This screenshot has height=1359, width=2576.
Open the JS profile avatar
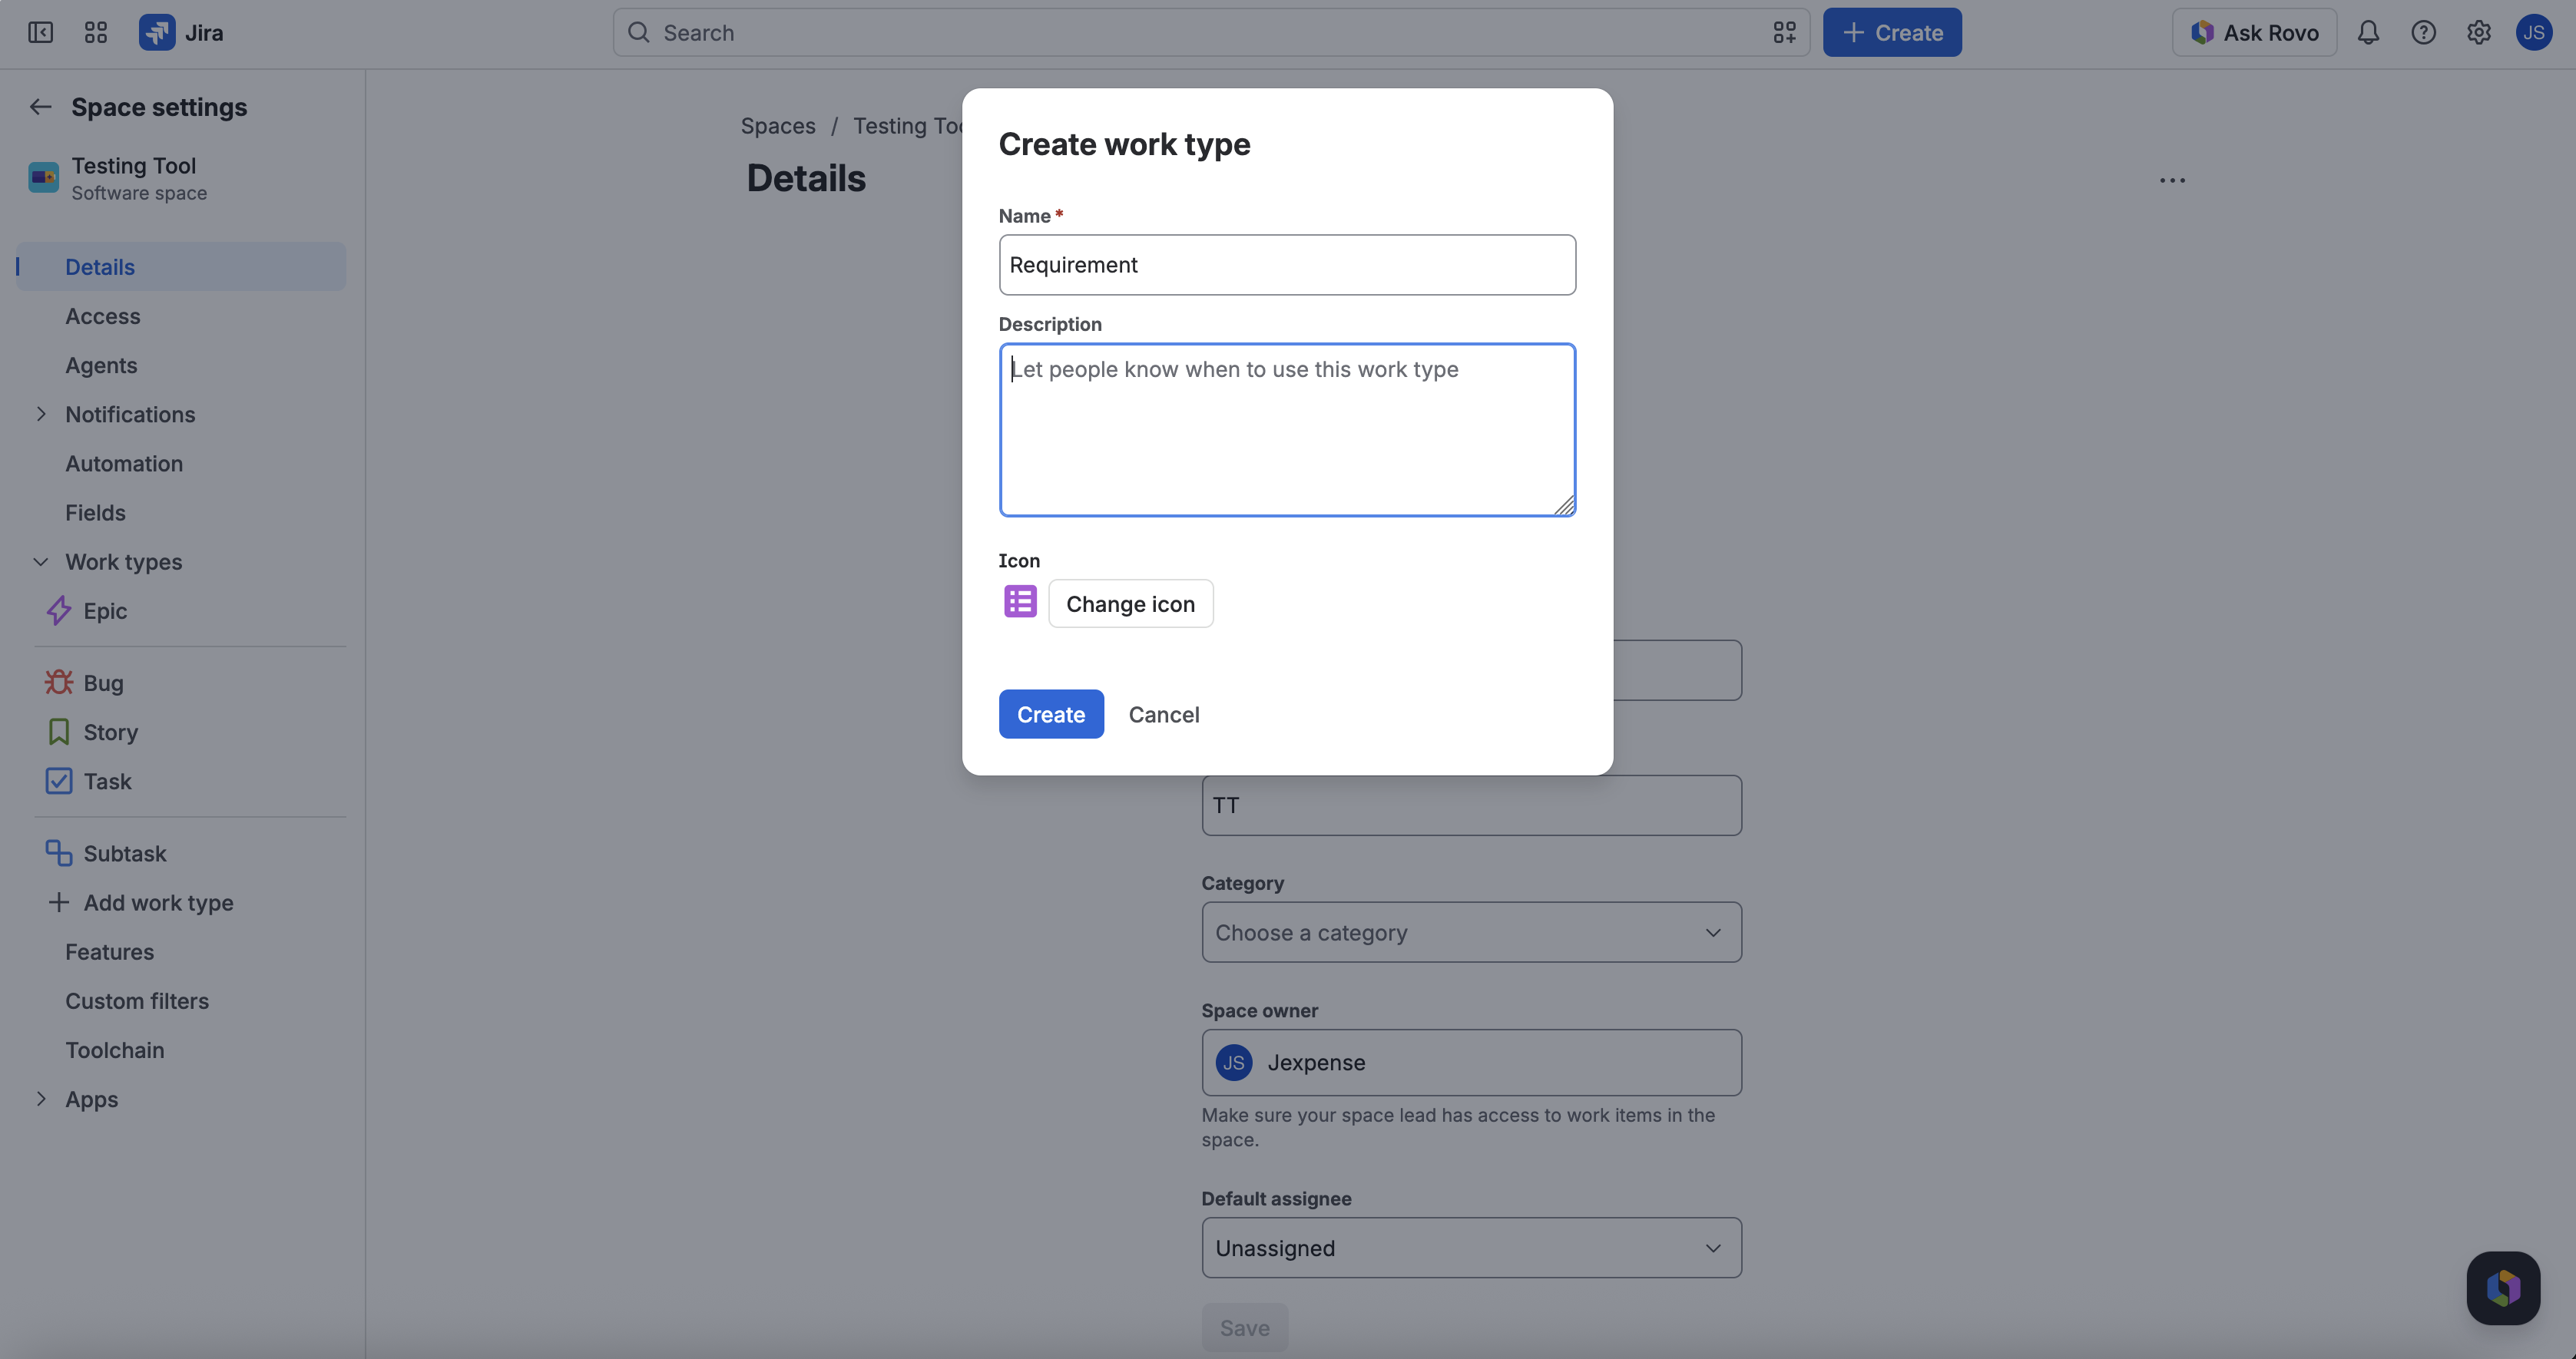2533,33
